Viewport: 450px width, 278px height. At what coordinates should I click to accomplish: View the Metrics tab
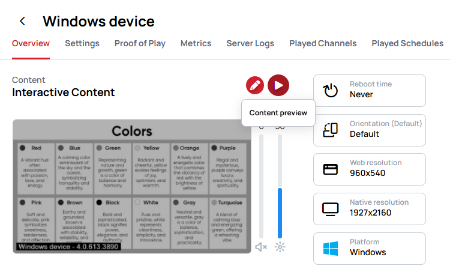coord(196,43)
